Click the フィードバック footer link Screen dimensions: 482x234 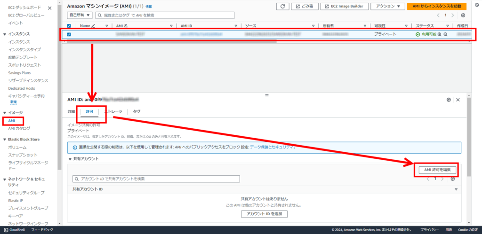point(42,230)
